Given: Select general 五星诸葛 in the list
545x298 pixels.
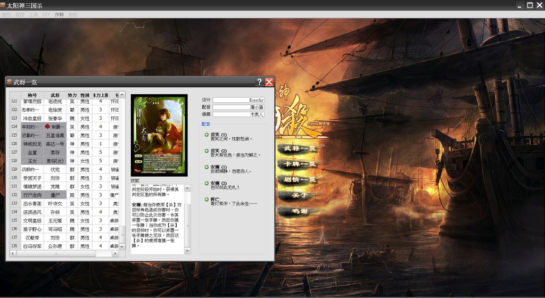Looking at the screenshot, I should pyautogui.click(x=55, y=136).
